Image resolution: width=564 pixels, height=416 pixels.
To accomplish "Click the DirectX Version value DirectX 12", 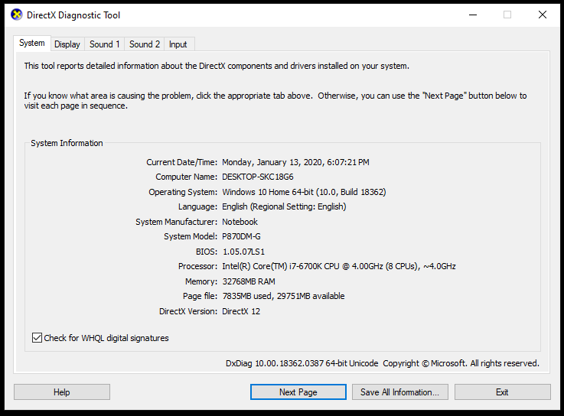I will (x=241, y=311).
